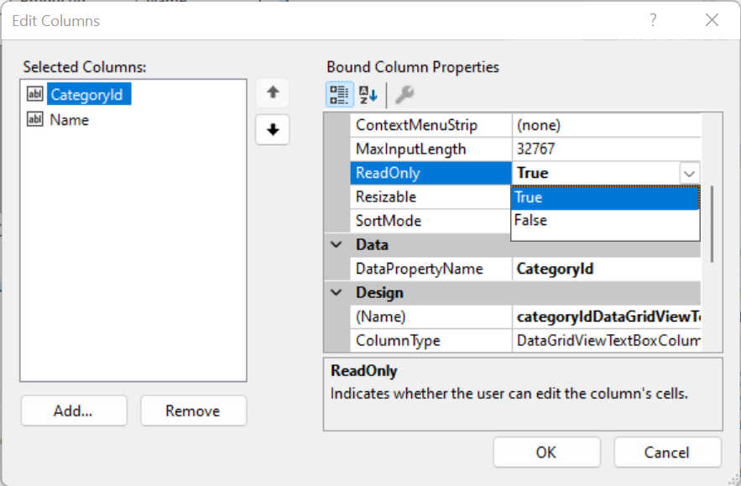The image size is (741, 486).
Task: Confirm changes with OK
Action: tap(546, 452)
